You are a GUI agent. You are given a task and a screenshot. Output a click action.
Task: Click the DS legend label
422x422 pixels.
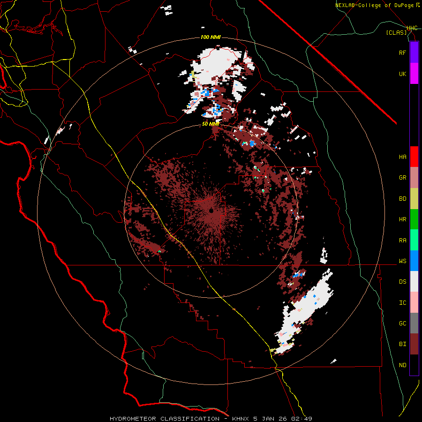click(x=402, y=282)
